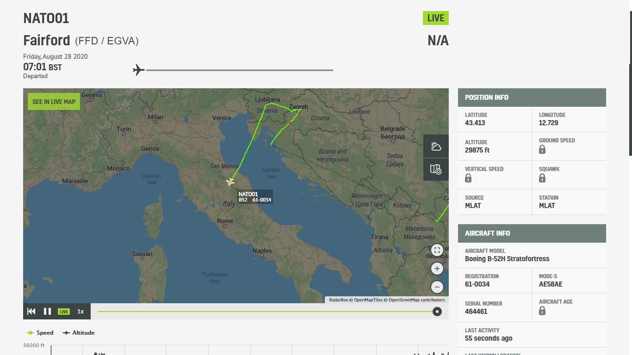Click Mode-S value AE58AE
Screen dimensions: 632x355
click(x=550, y=285)
